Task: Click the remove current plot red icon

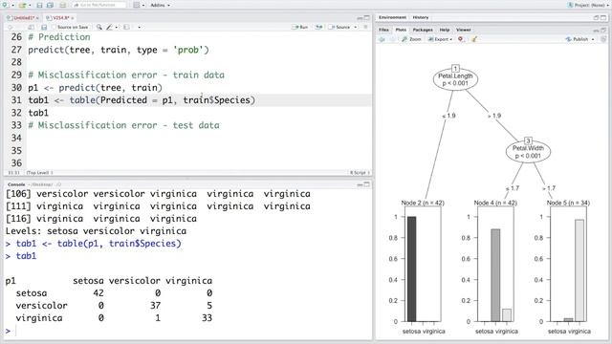Action: click(461, 39)
